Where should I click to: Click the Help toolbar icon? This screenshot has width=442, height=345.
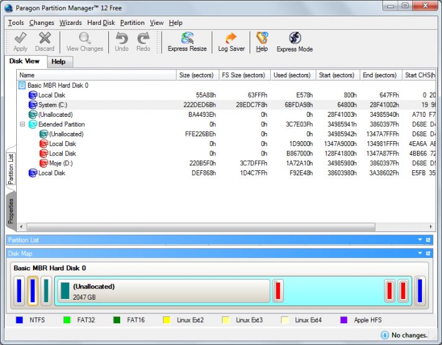coord(262,38)
